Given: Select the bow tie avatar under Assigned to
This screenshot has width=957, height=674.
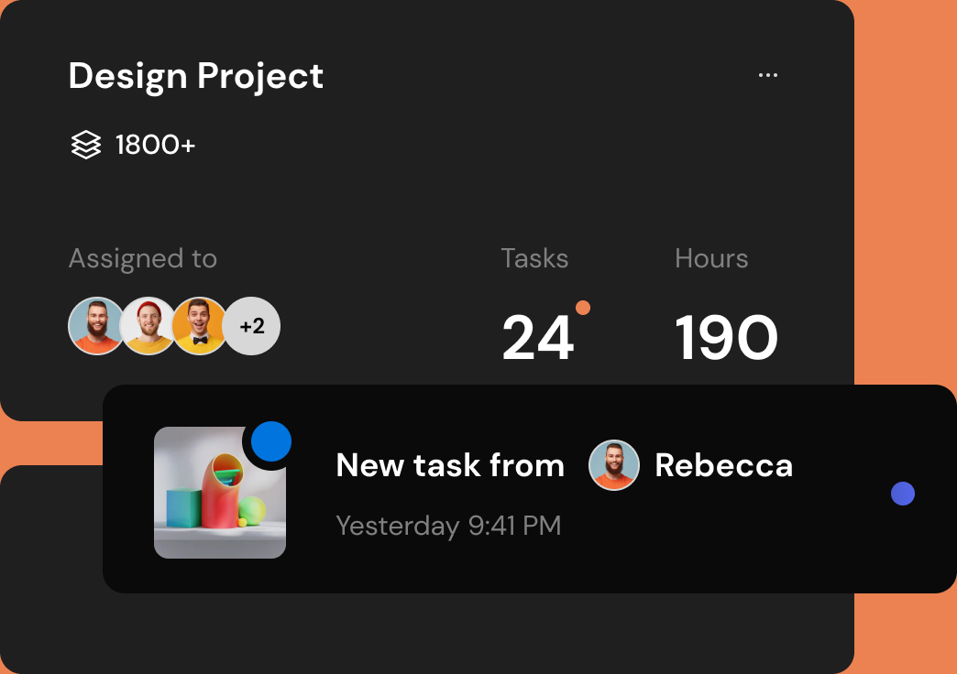Looking at the screenshot, I should 199,326.
